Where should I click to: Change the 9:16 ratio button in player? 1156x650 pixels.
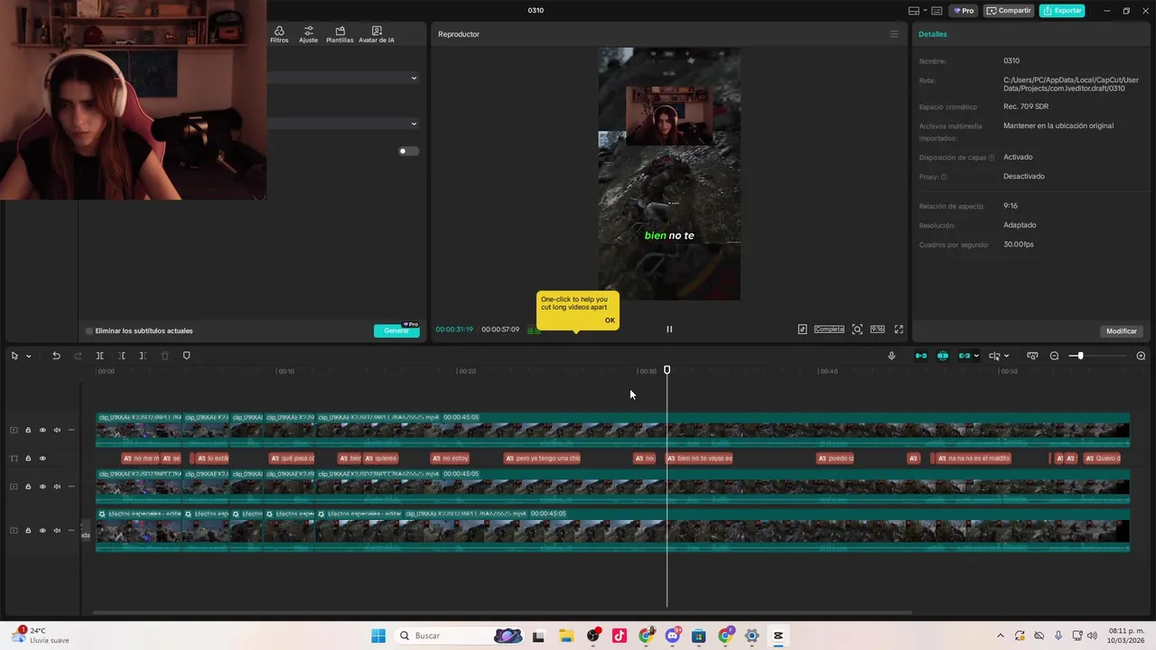(x=877, y=330)
